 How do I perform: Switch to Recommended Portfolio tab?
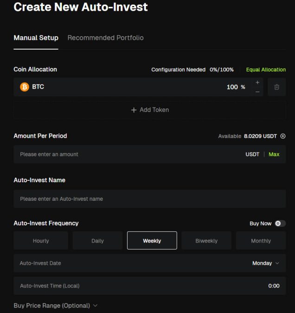click(x=105, y=38)
